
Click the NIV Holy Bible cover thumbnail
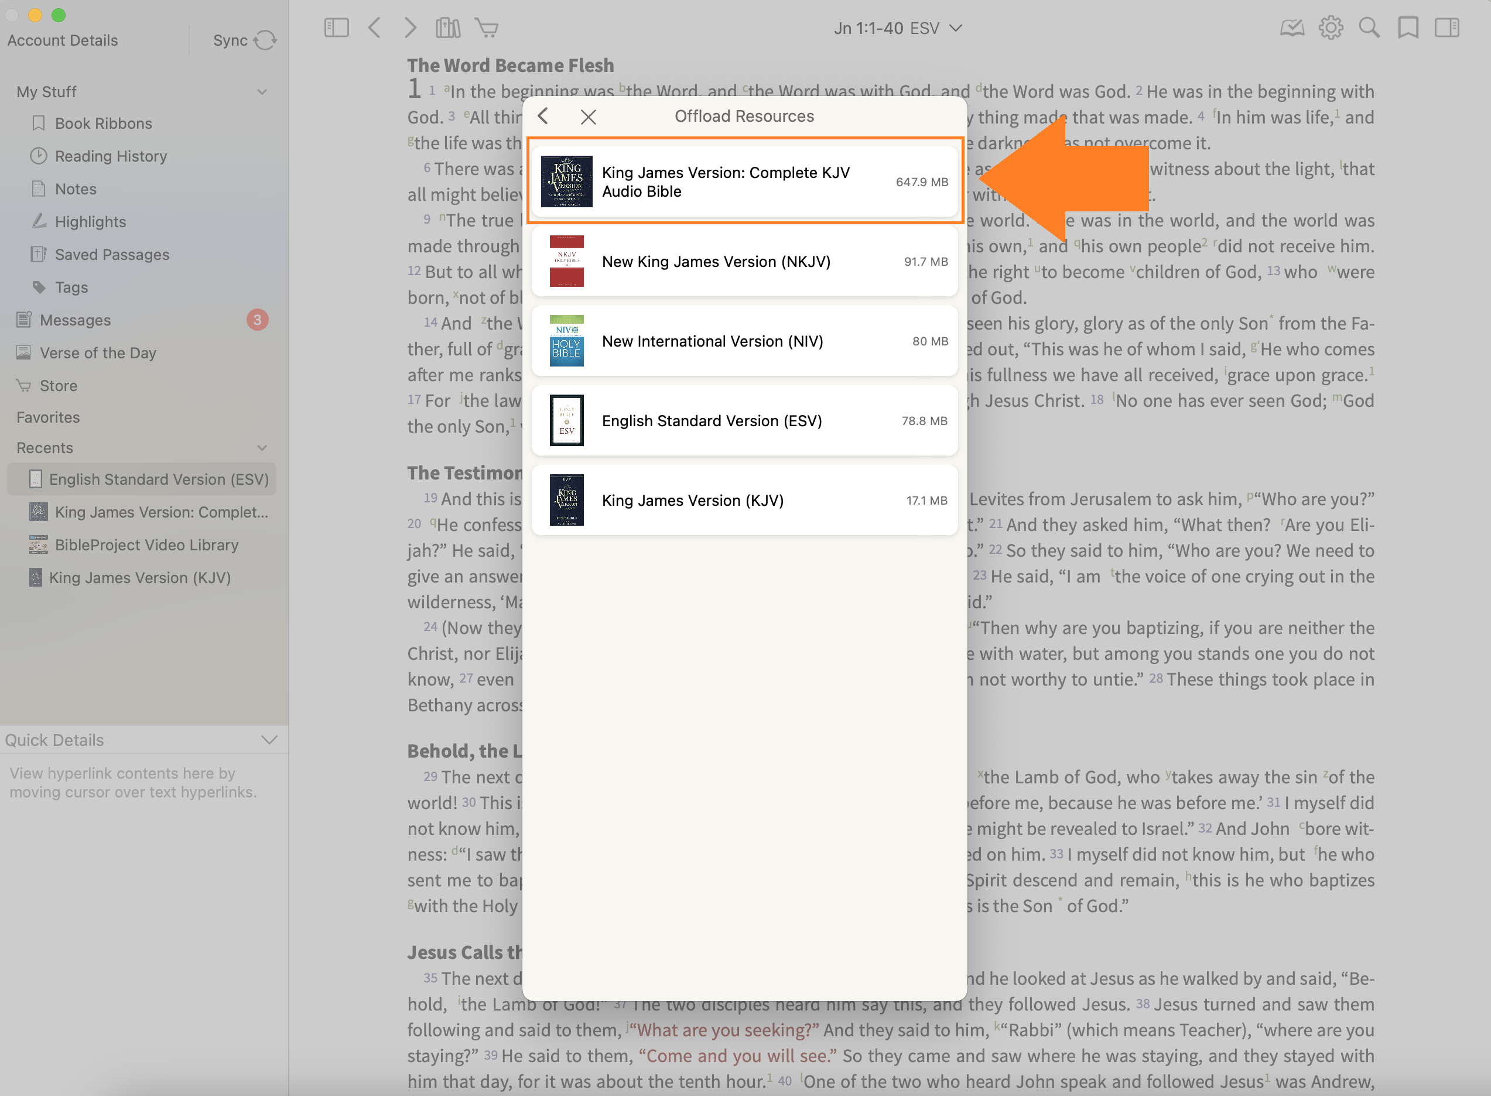pyautogui.click(x=567, y=341)
